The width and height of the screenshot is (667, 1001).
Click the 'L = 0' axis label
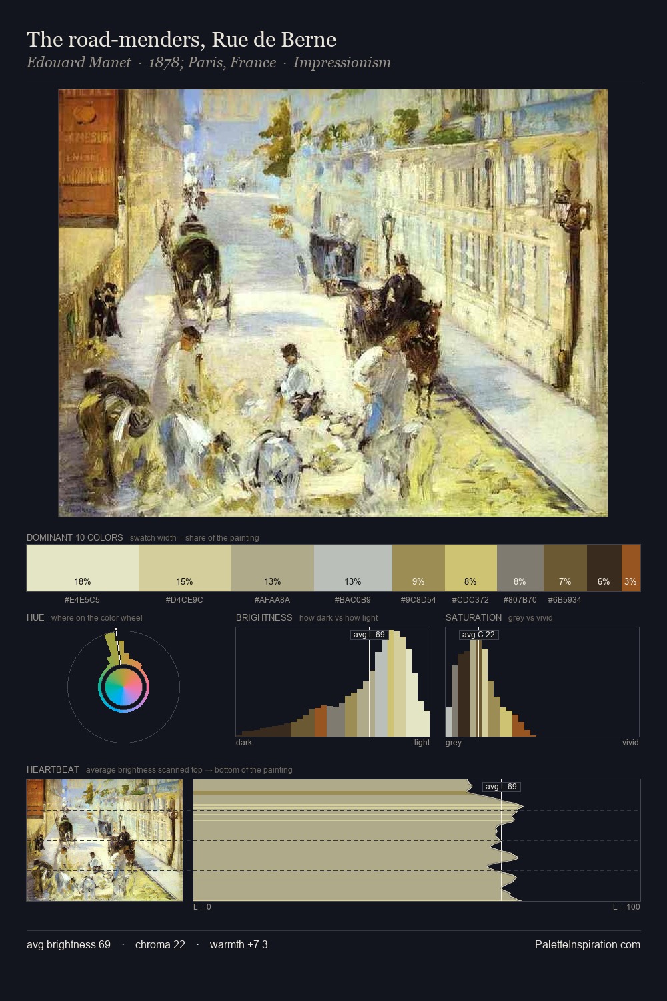point(202,907)
